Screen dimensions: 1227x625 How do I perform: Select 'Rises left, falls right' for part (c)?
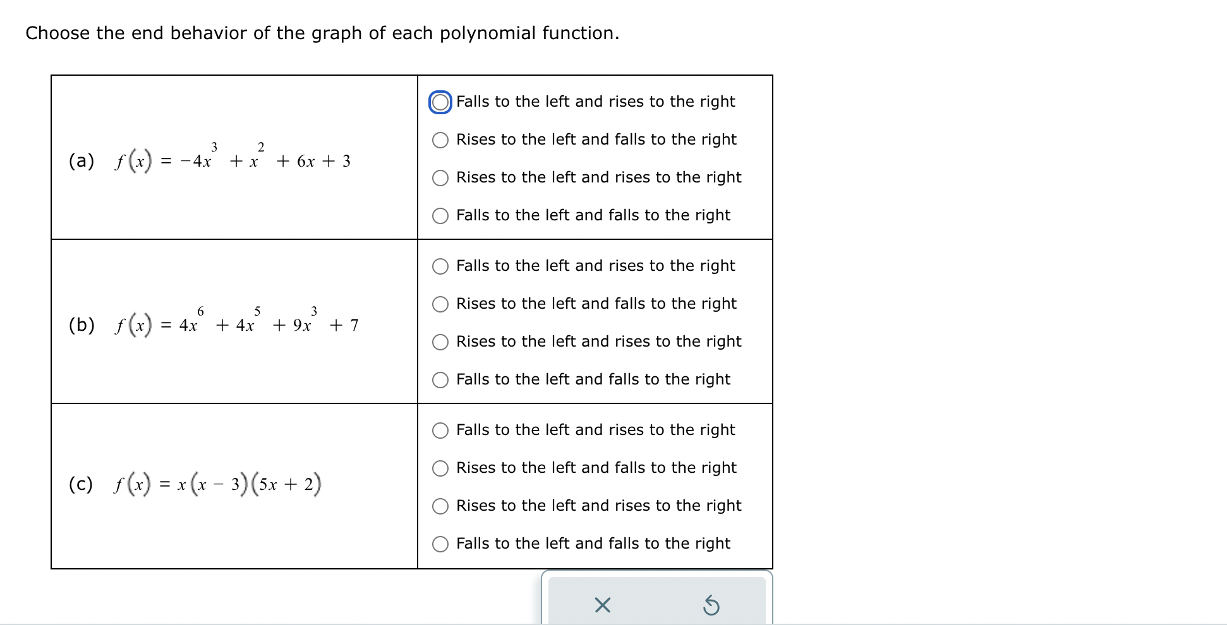[440, 468]
